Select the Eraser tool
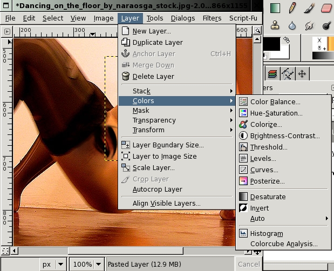 click(326, 8)
